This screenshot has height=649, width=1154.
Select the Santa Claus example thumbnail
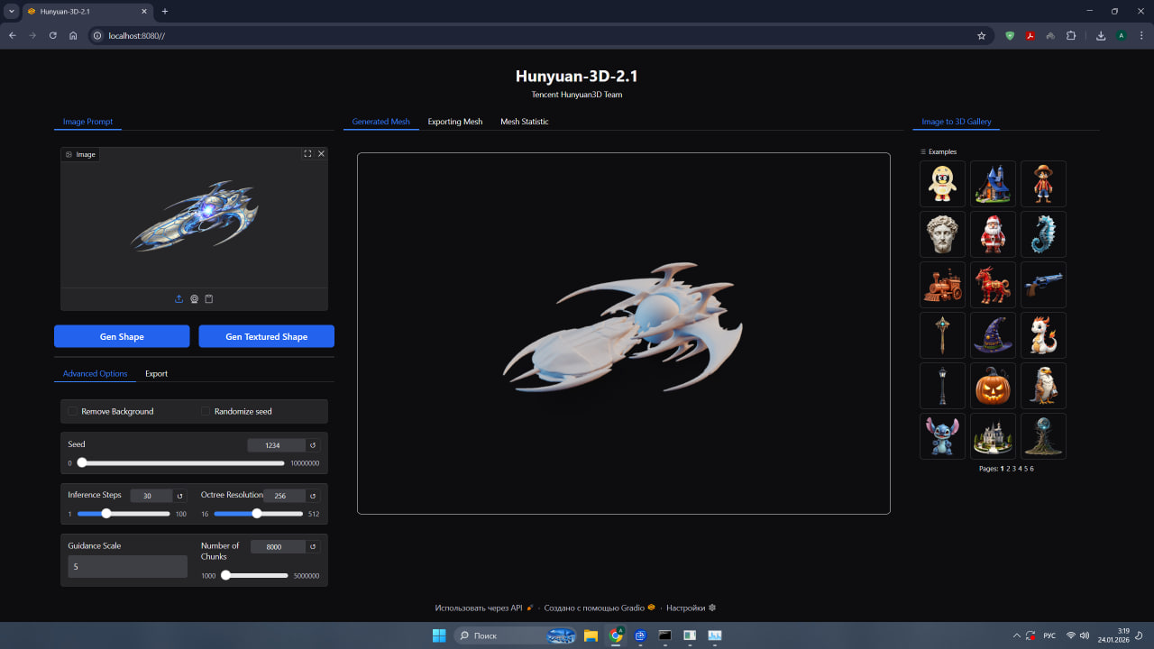(x=993, y=234)
